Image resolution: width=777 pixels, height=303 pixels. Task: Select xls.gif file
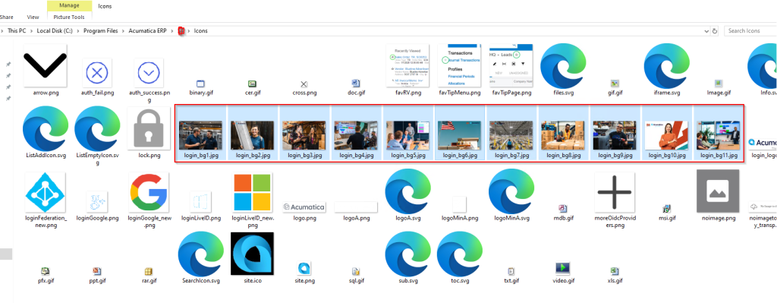click(615, 271)
